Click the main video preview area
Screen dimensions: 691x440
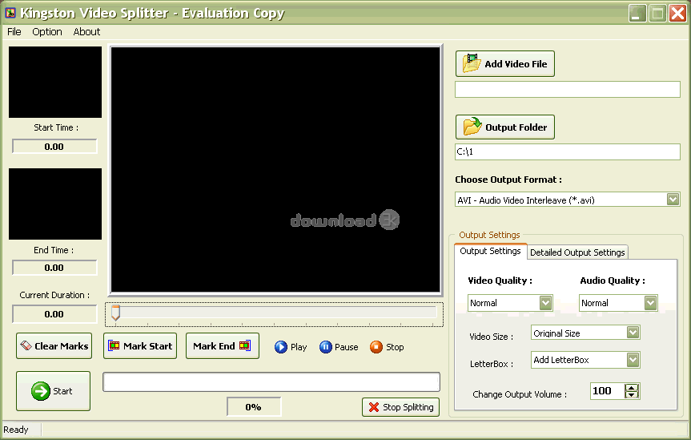click(275, 169)
